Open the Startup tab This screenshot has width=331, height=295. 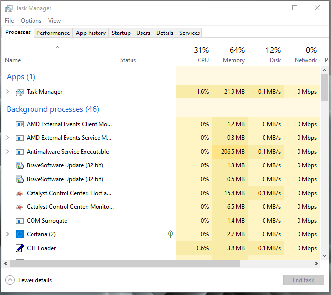click(121, 33)
